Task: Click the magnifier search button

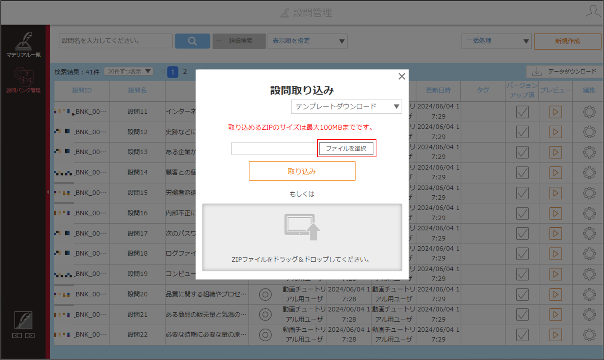Action: [x=193, y=41]
